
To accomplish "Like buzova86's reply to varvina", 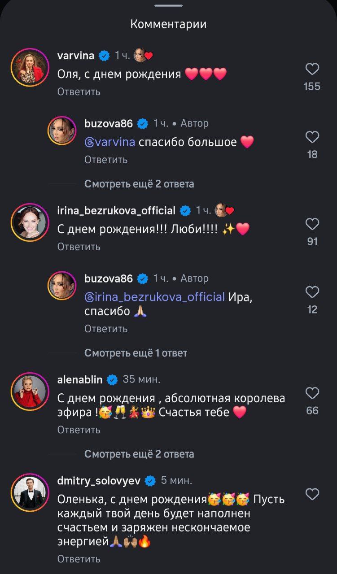I will click(x=312, y=137).
